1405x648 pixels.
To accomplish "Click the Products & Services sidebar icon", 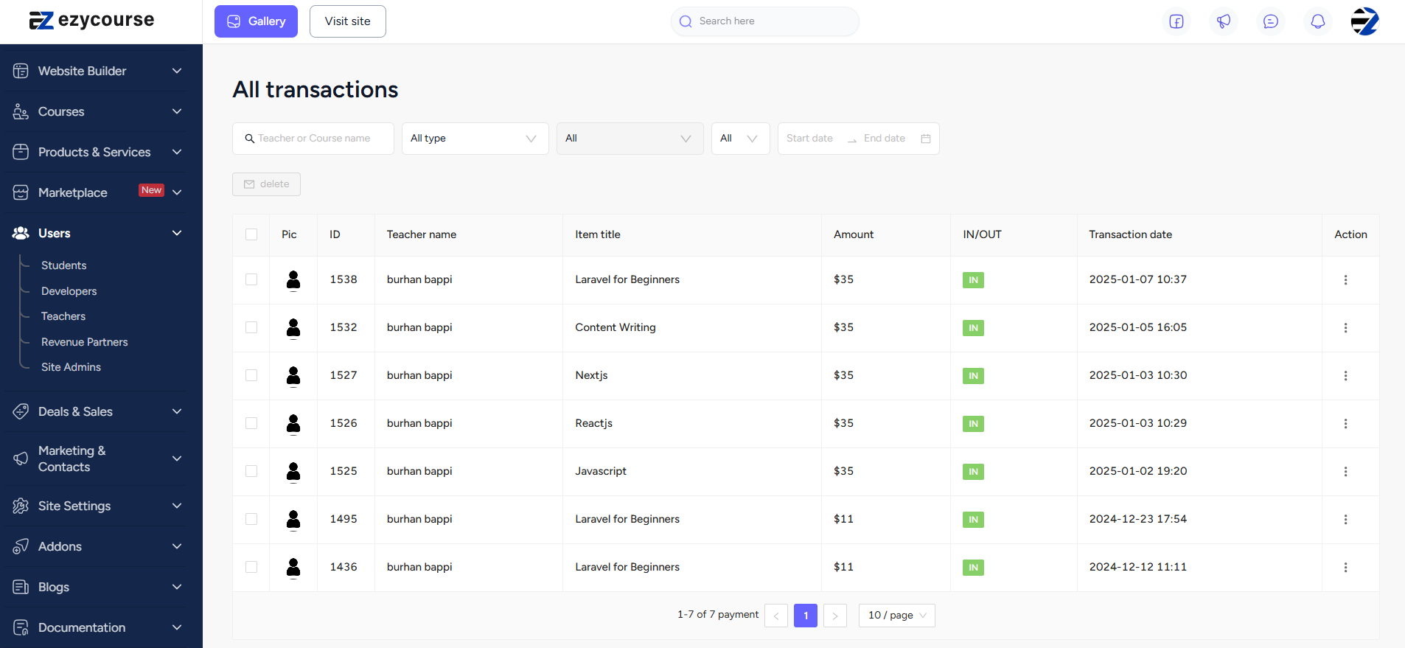I will [x=21, y=152].
